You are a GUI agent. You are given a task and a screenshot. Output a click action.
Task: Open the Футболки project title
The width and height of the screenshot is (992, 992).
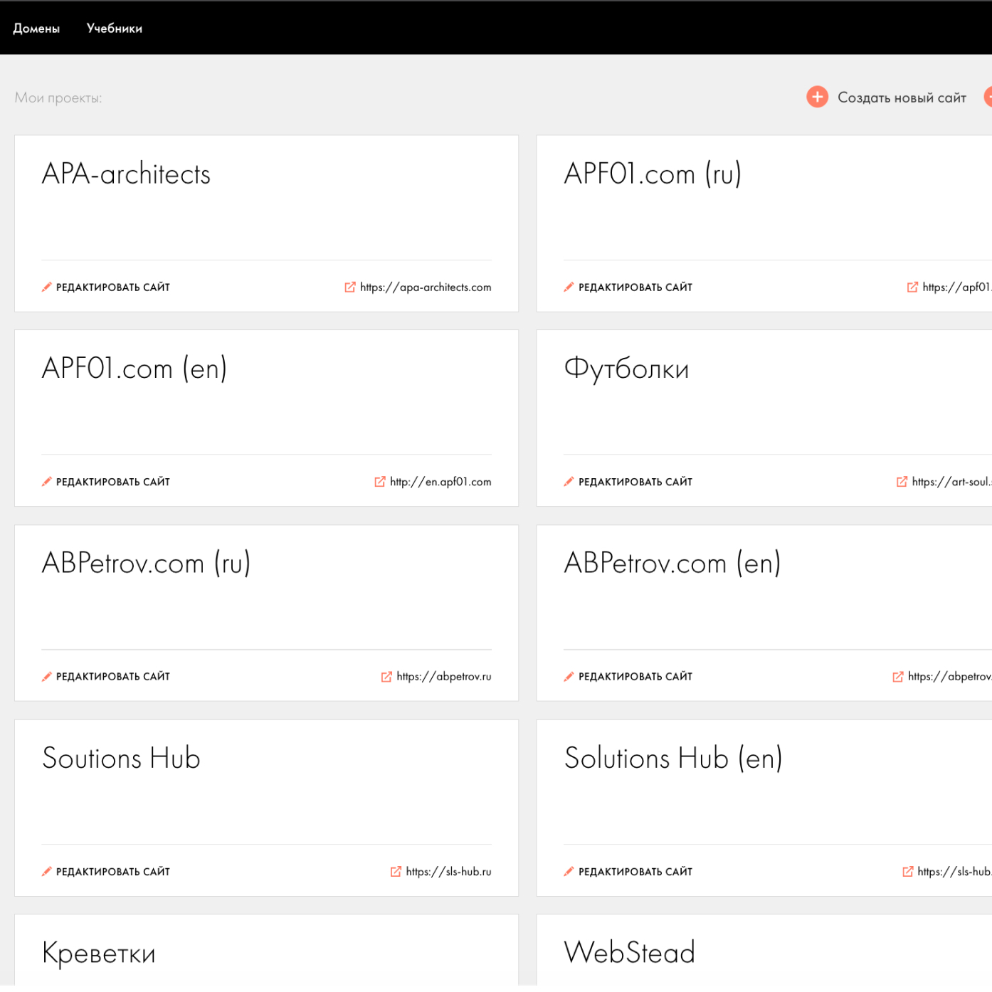[x=626, y=369]
